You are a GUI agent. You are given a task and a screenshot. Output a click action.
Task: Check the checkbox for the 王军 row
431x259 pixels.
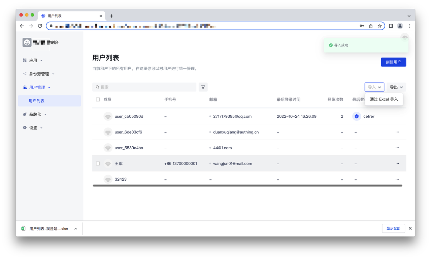(98, 163)
